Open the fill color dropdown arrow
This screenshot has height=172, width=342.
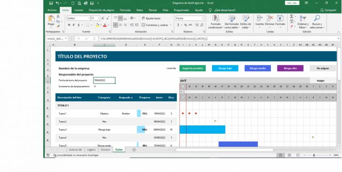[x=101, y=25]
